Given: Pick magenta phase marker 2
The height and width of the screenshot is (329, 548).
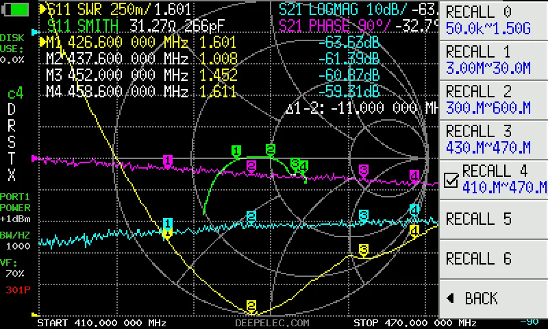Looking at the screenshot, I should (251, 166).
